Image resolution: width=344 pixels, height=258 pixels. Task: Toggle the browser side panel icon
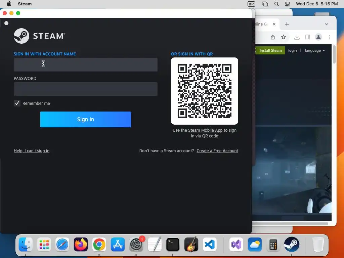pos(308,37)
